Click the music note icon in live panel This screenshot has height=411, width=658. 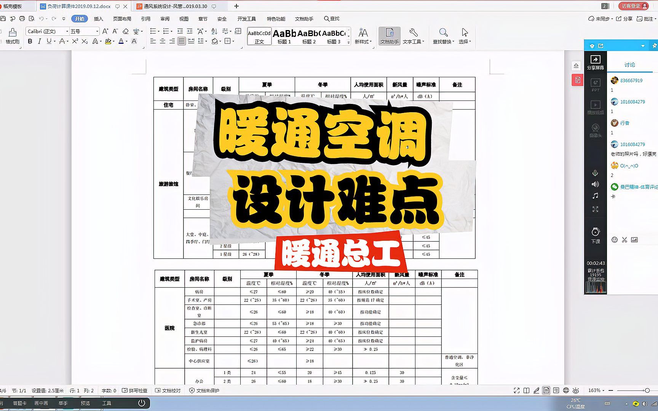point(595,196)
